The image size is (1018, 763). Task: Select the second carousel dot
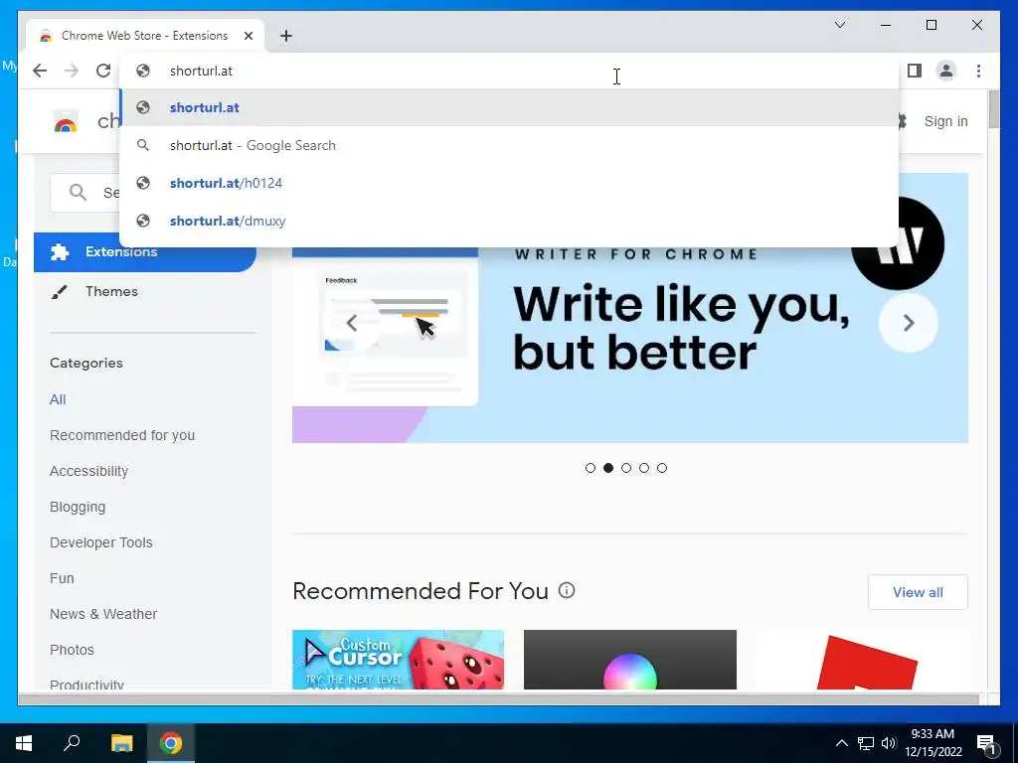(608, 468)
